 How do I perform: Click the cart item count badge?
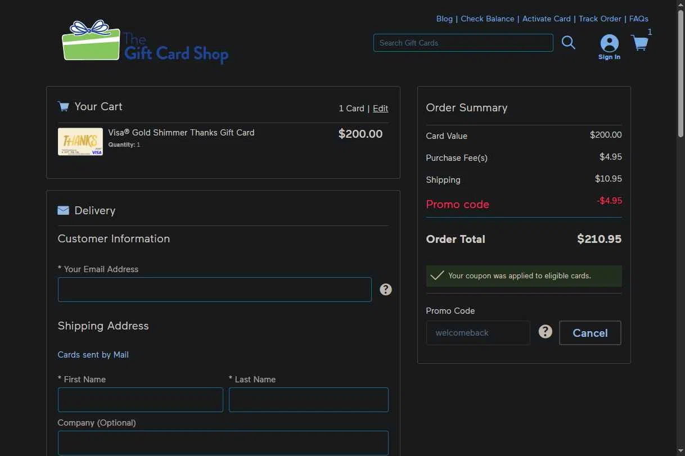[650, 32]
